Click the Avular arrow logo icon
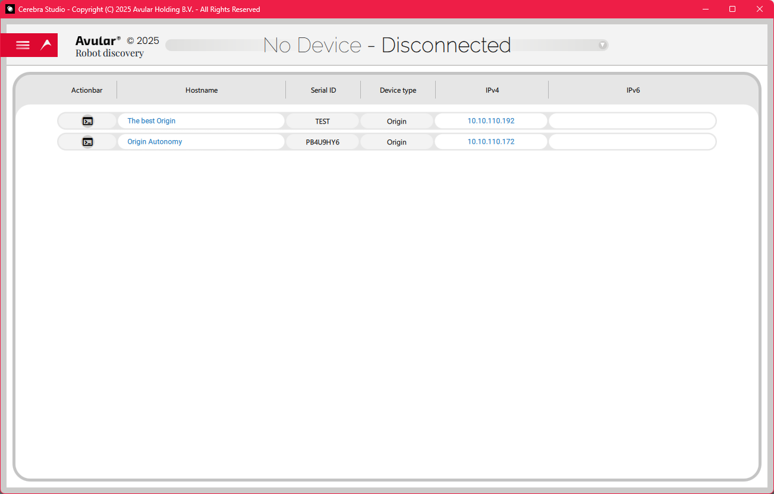 click(46, 45)
